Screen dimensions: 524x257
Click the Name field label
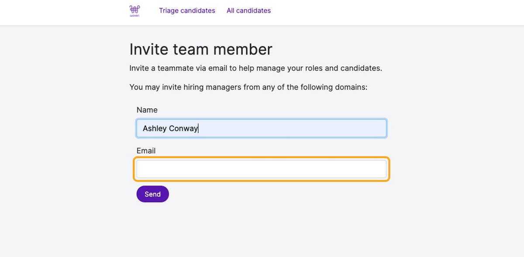(x=147, y=110)
